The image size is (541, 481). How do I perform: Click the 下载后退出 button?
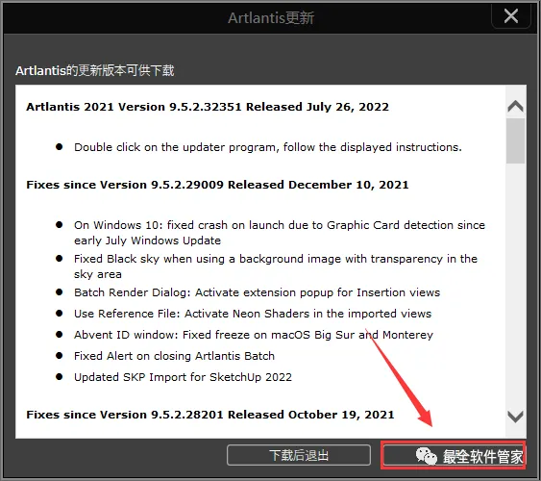coord(299,455)
